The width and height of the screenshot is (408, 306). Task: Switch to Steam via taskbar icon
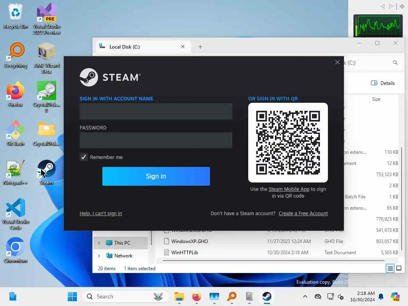[x=267, y=296]
